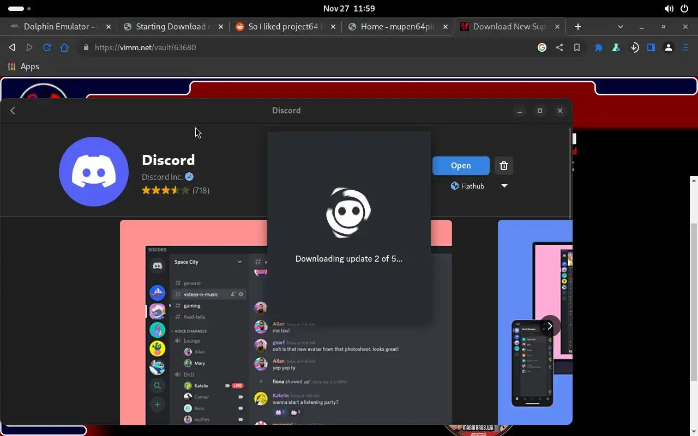
Task: Click the GNOME Software window scrollbar
Action: click(x=570, y=173)
